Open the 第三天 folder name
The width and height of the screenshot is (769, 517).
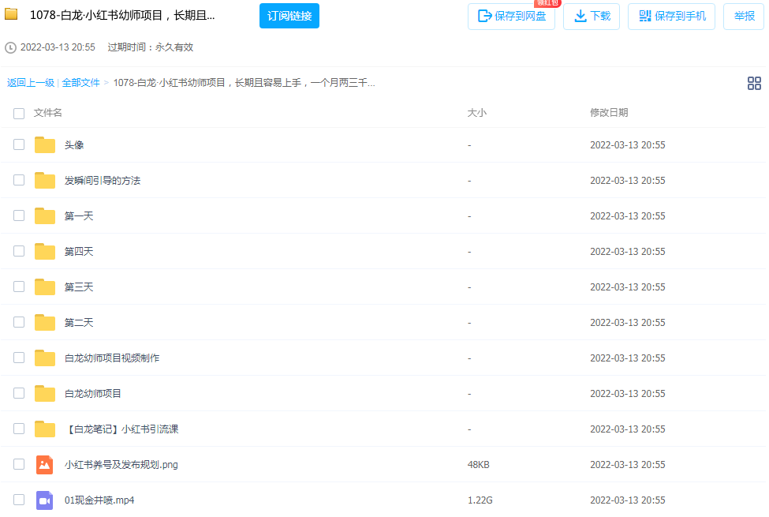click(x=79, y=287)
